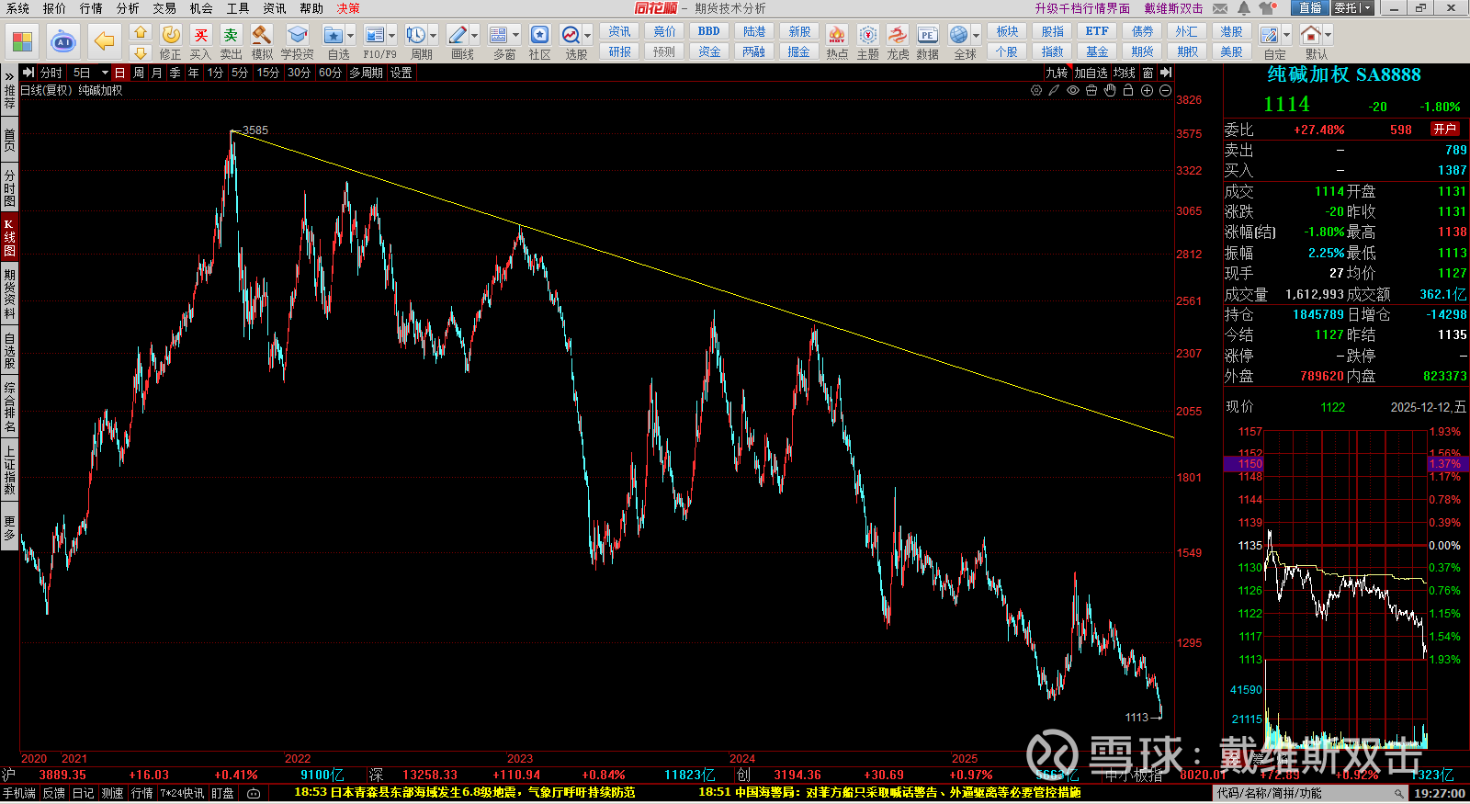Toggle the 窗 window layout button
The height and width of the screenshot is (804, 1470).
[1148, 73]
